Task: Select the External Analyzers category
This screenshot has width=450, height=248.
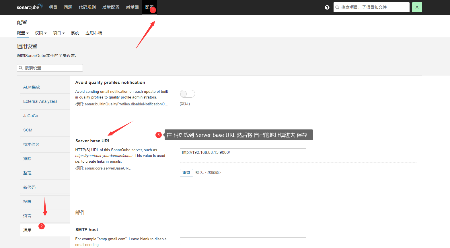Action: click(45, 101)
